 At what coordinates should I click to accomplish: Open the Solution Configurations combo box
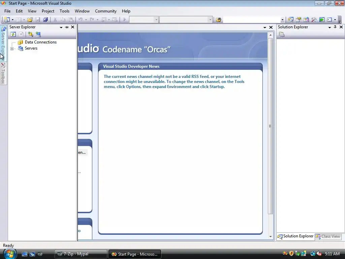click(144, 20)
